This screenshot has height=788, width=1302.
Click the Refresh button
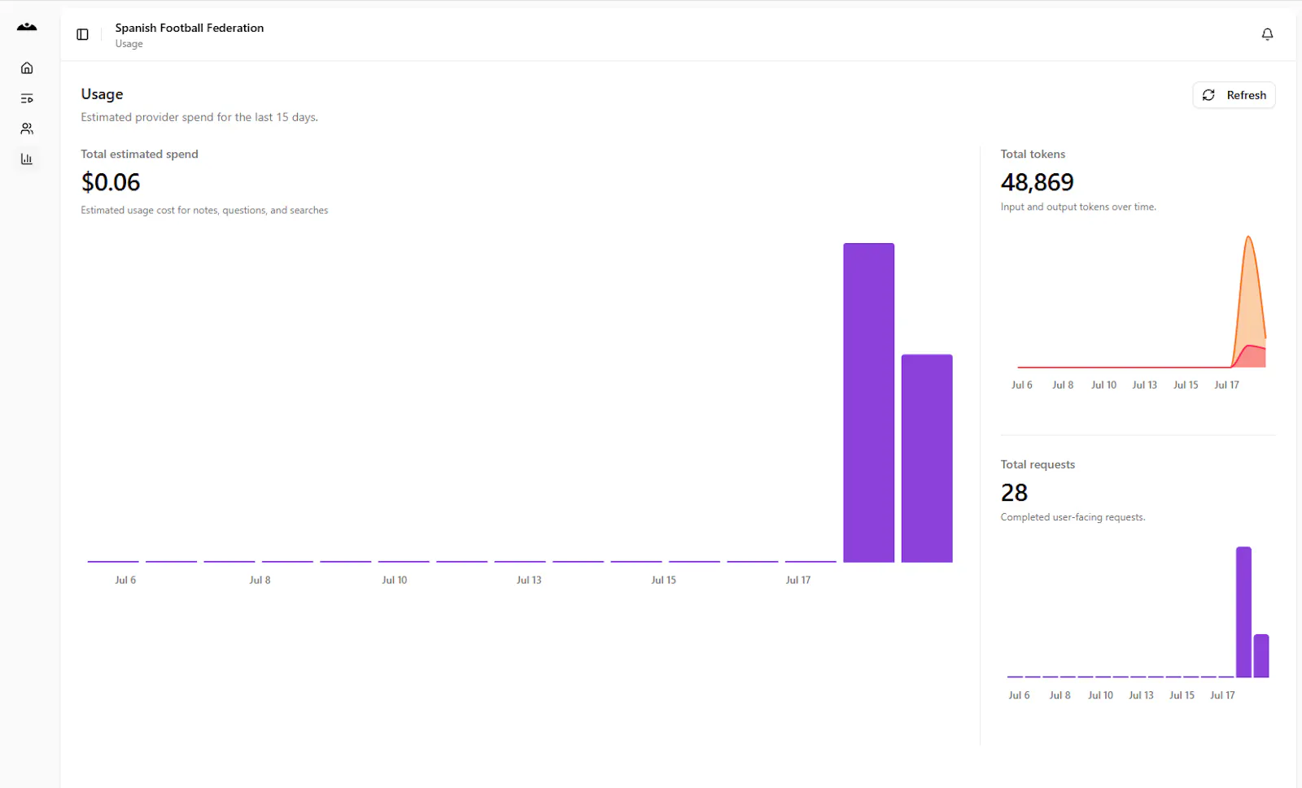pyautogui.click(x=1234, y=95)
